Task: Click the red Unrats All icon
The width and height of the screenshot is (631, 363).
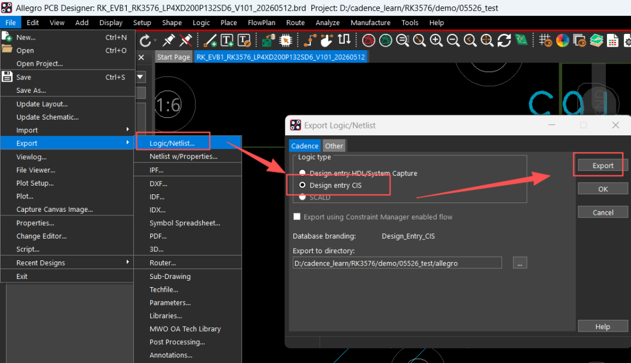Action: [368, 40]
